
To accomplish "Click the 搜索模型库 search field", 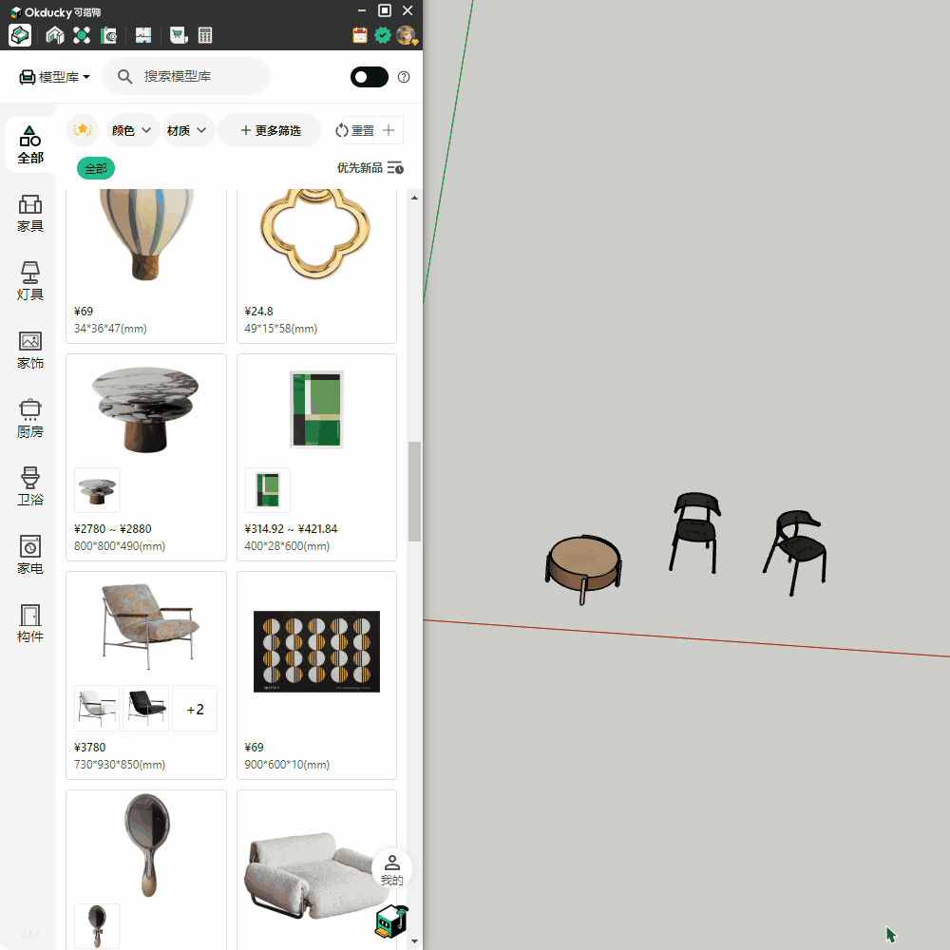I will (x=199, y=76).
